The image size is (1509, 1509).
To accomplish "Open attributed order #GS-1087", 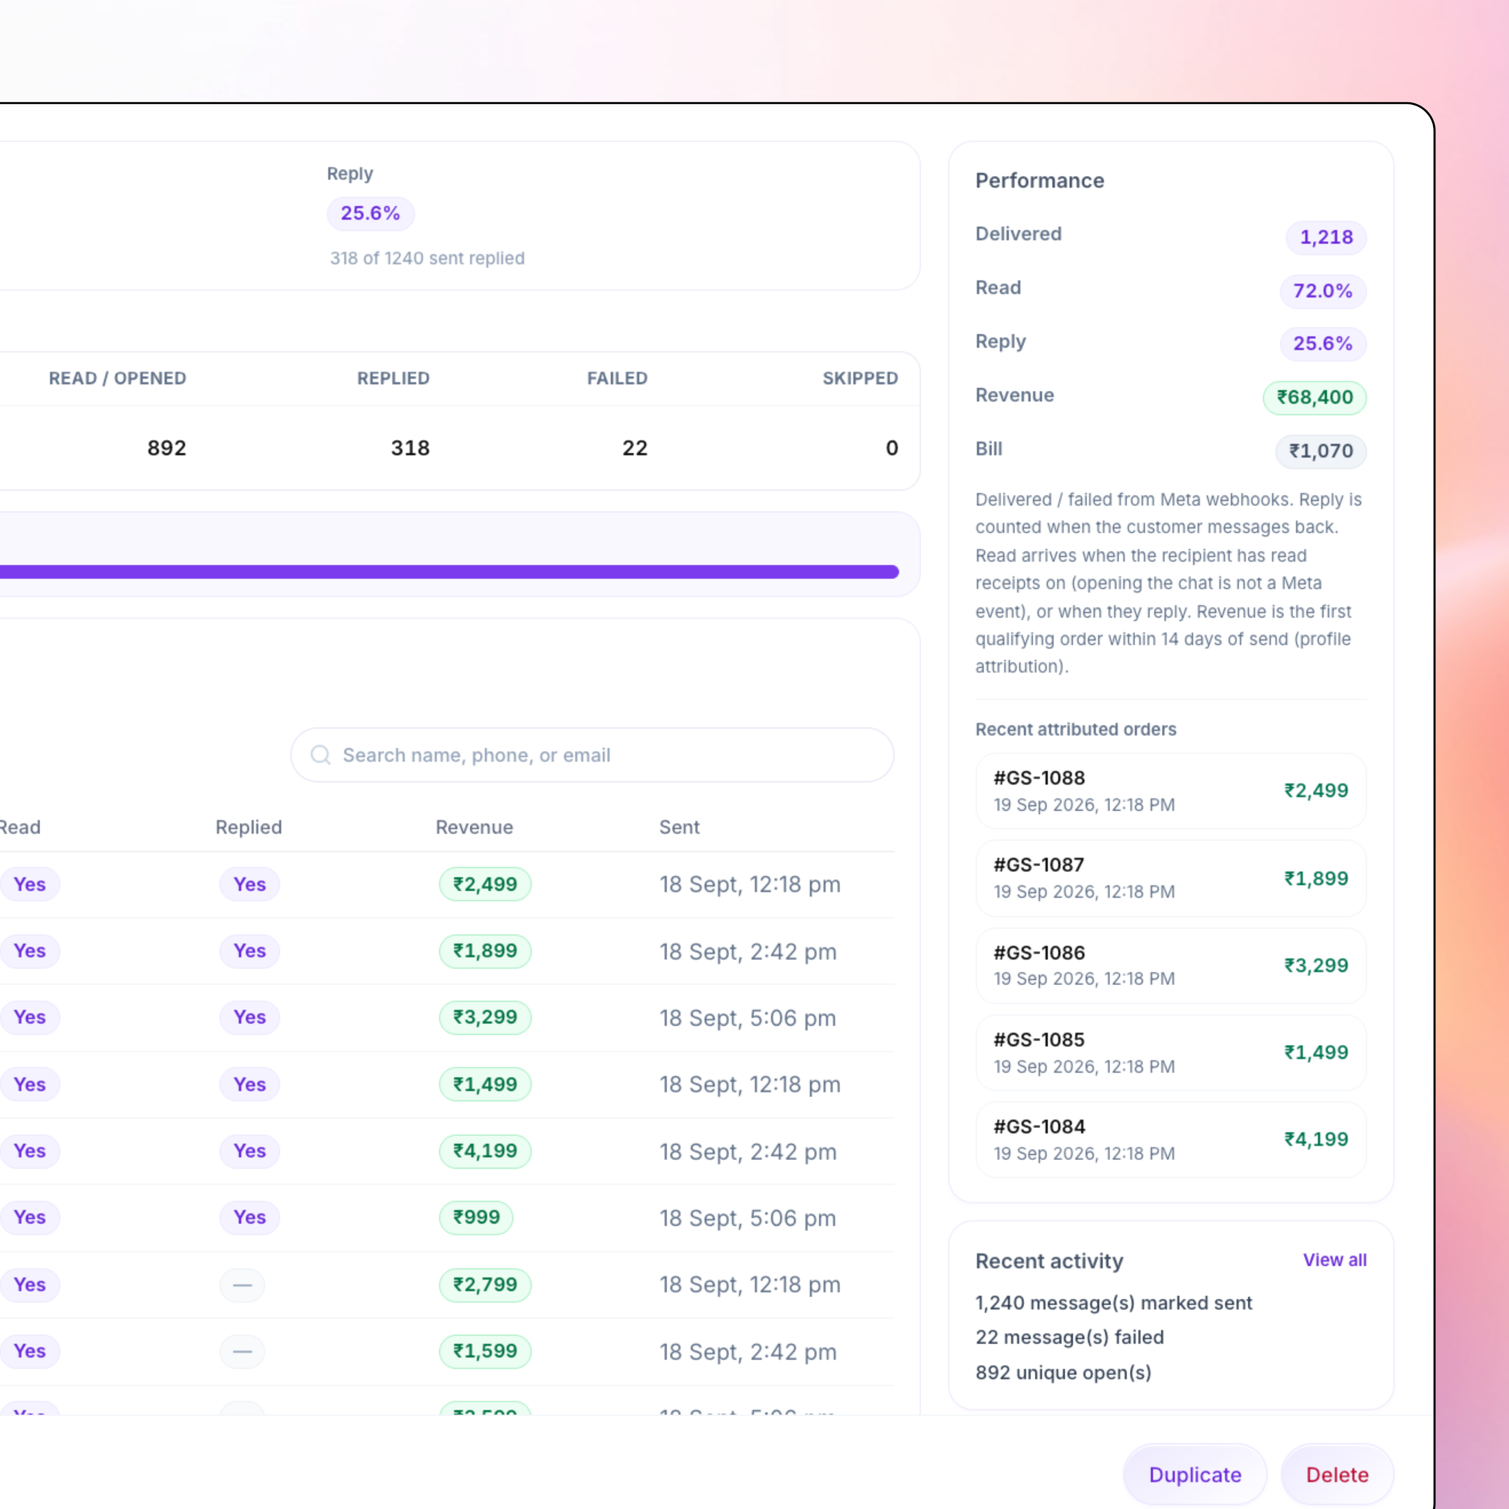I will coord(1171,878).
